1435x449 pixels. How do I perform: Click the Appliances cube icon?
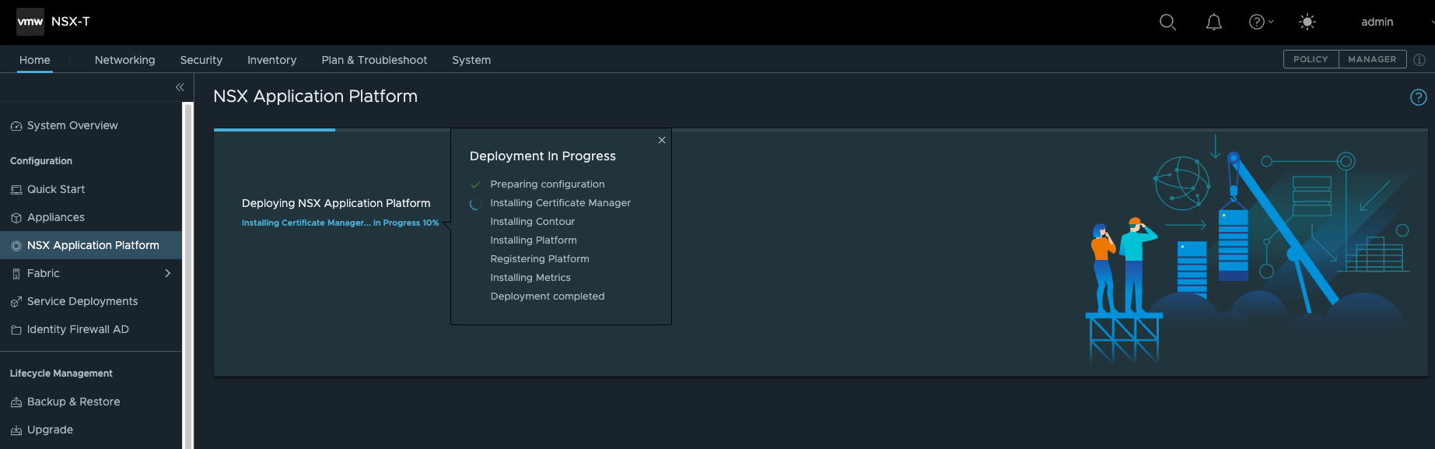(x=16, y=218)
